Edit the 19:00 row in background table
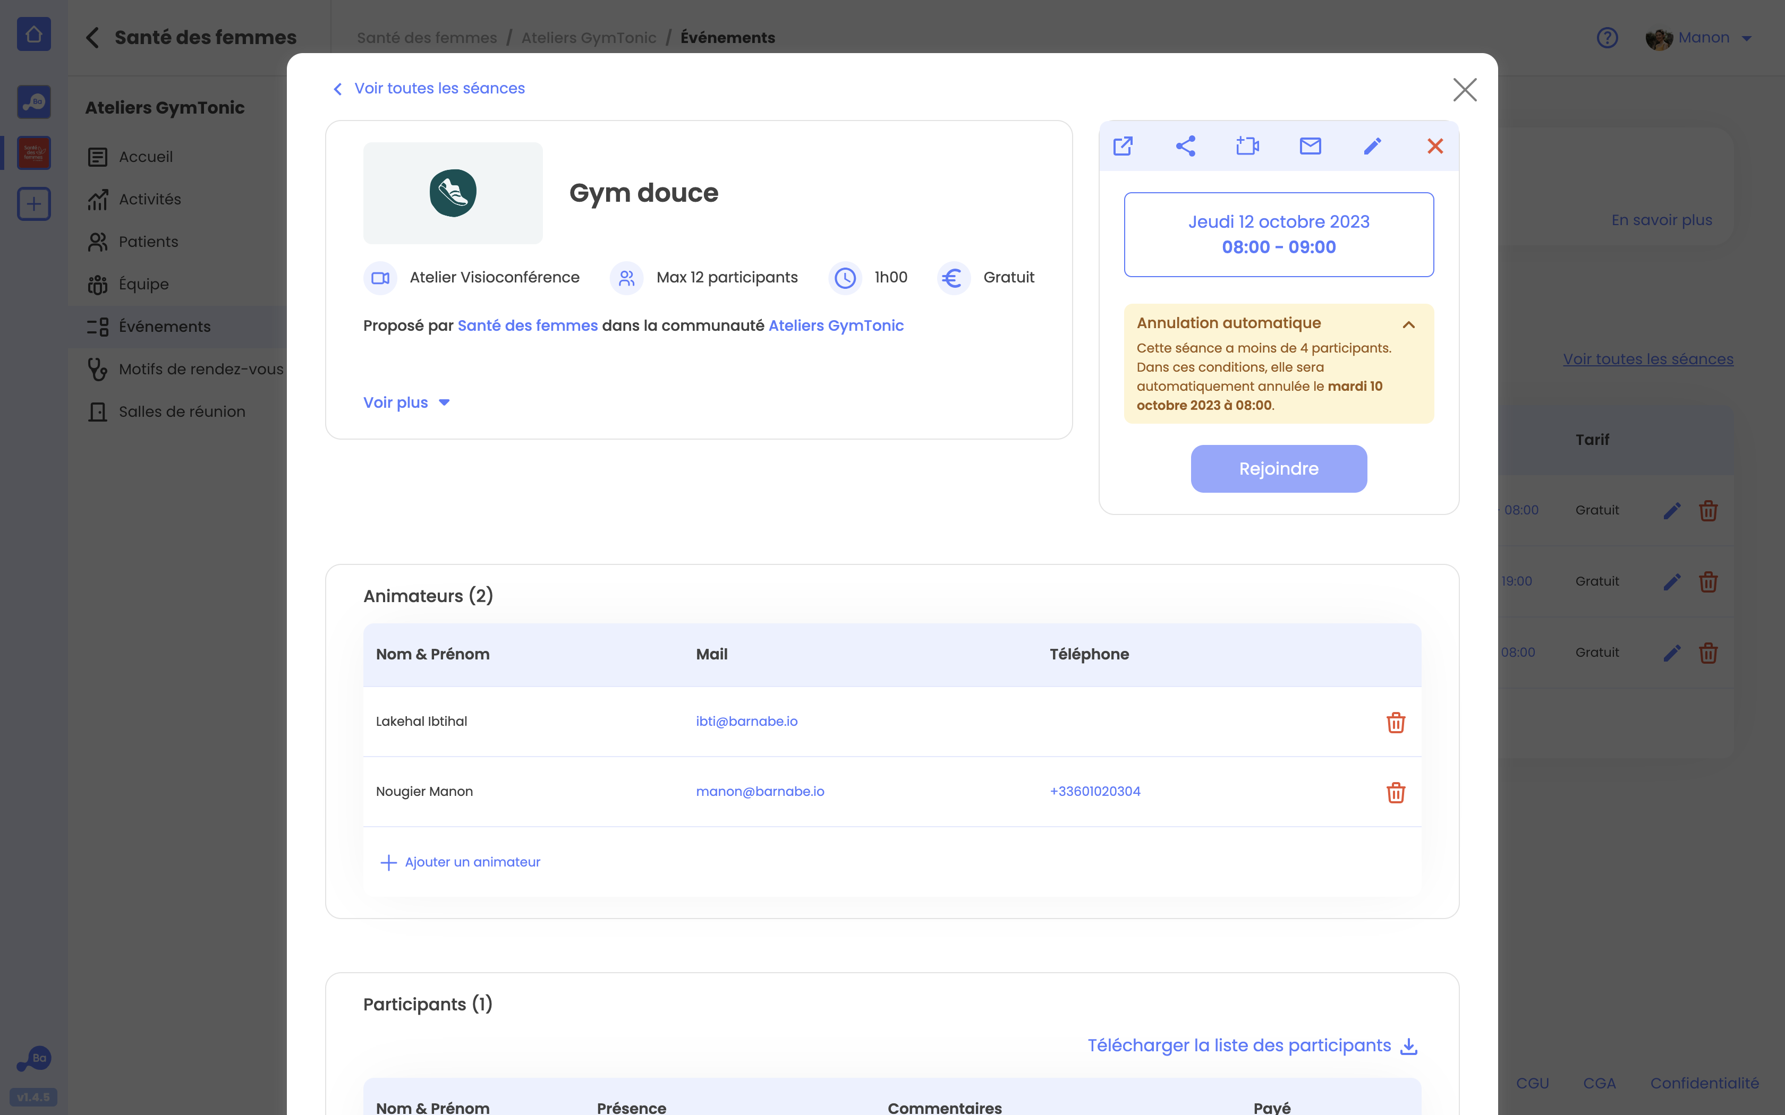The height and width of the screenshot is (1115, 1785). [1671, 582]
